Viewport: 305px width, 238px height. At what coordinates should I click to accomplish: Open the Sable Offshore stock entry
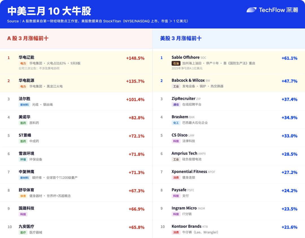tap(186, 57)
